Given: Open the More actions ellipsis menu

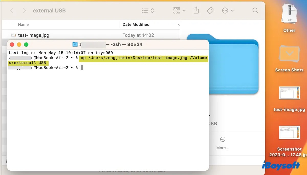Looking at the screenshot, I should 225,10.
